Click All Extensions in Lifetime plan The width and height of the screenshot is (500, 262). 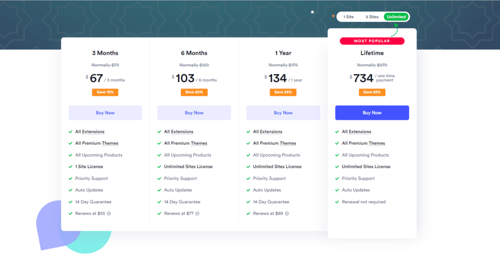(356, 132)
